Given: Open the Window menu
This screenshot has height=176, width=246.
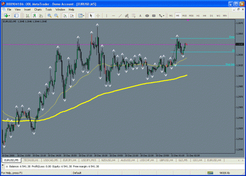Looking at the screenshot, I should (60, 9).
